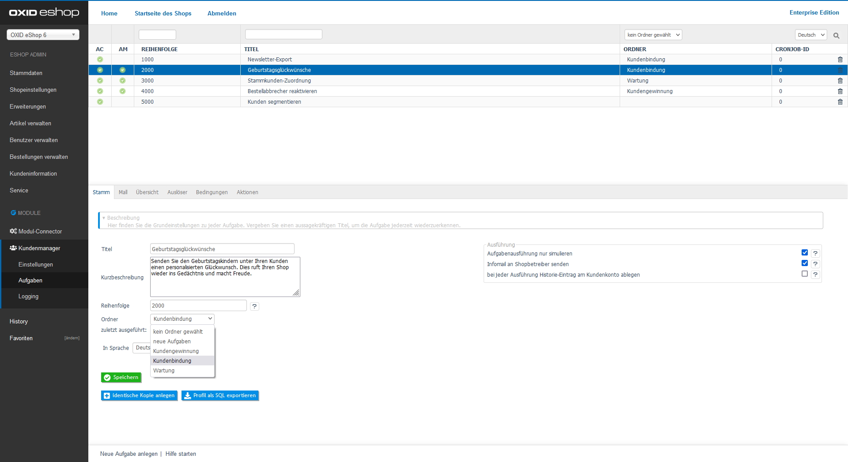Open the Logging menu item in sidebar
848x462 pixels.
click(28, 297)
